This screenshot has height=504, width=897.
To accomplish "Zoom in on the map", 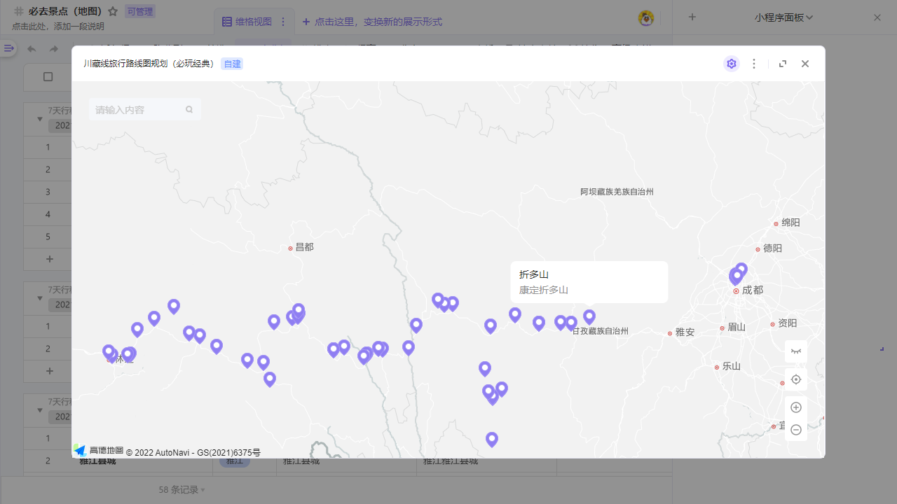I will pos(796,407).
